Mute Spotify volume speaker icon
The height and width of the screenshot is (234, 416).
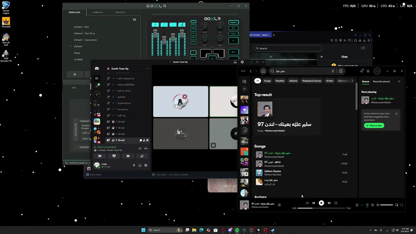377,205
